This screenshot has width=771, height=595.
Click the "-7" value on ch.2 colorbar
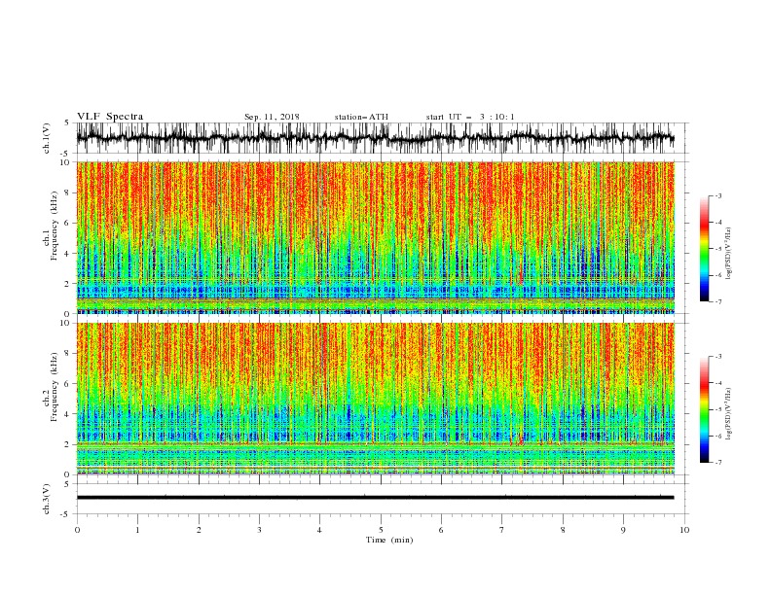[x=717, y=462]
